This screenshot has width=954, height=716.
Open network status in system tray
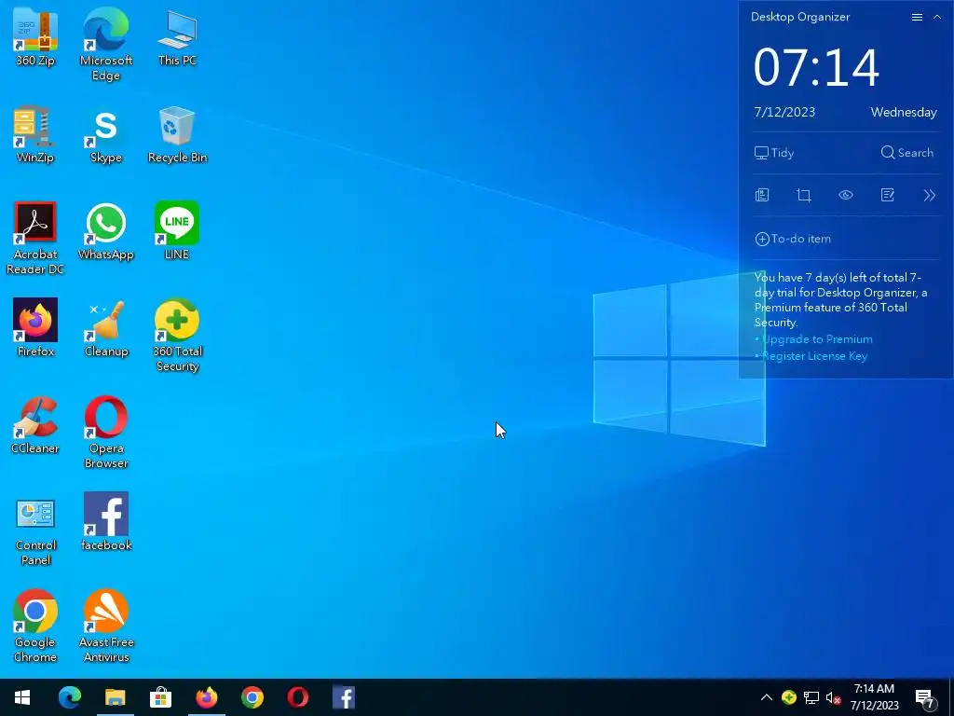[x=811, y=697]
